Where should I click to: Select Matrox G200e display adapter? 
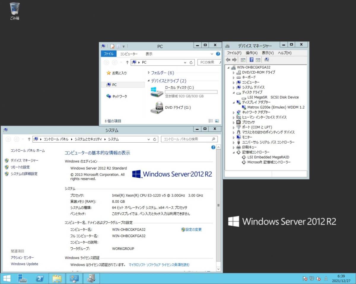pyautogui.click(x=276, y=107)
